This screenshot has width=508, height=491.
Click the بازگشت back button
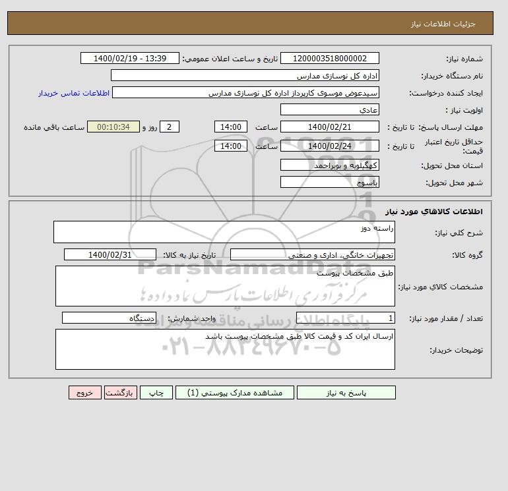[121, 393]
